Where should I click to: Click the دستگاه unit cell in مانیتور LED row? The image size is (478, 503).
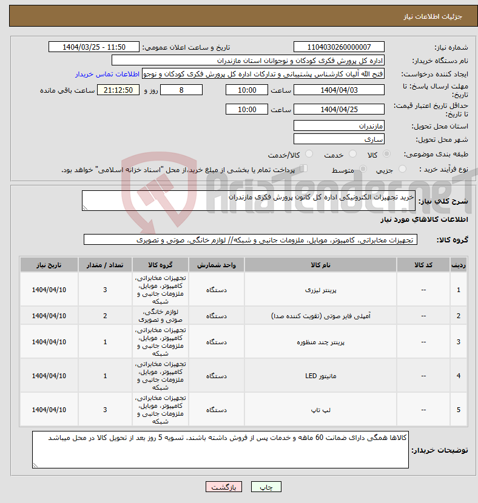pos(217,376)
